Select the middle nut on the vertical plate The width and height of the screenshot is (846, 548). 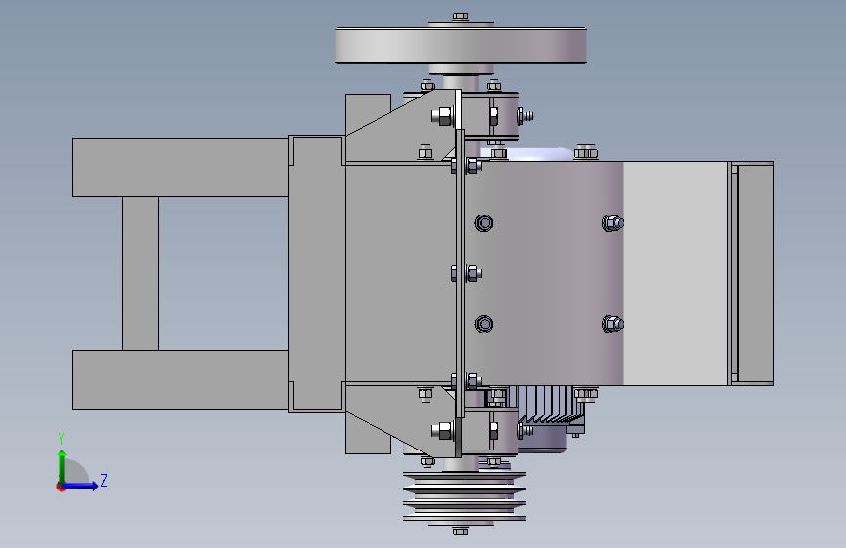pos(472,273)
